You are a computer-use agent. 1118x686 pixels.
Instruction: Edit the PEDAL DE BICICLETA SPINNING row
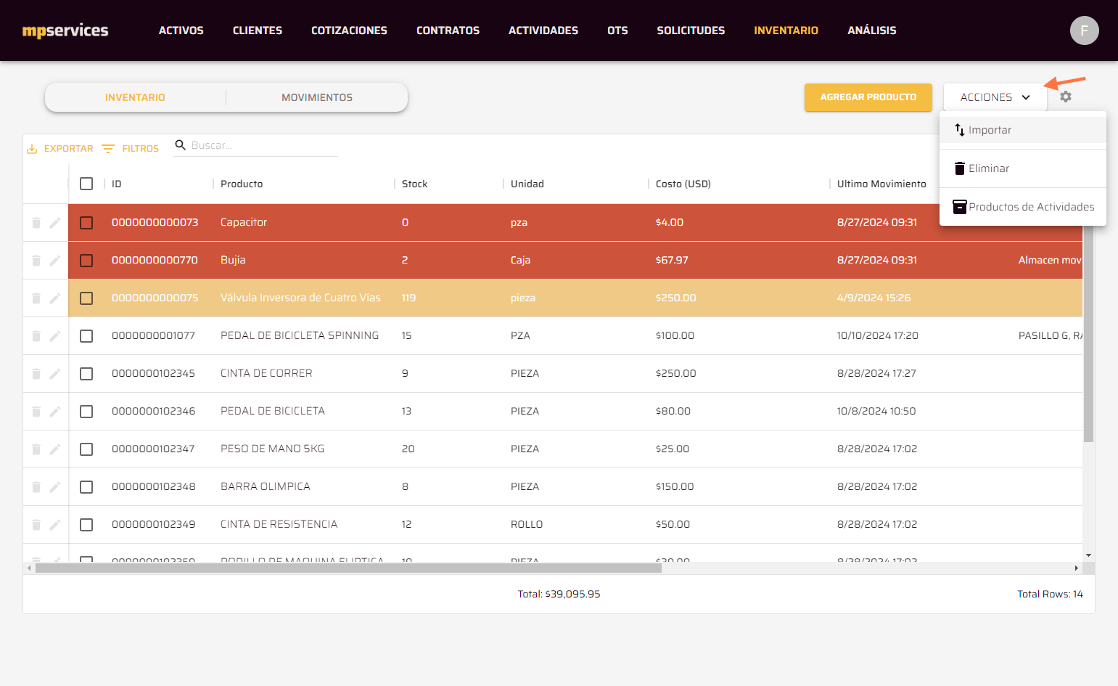tap(55, 336)
